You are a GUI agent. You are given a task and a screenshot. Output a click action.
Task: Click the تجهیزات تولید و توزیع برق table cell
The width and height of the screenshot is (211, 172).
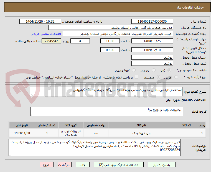[71, 133]
